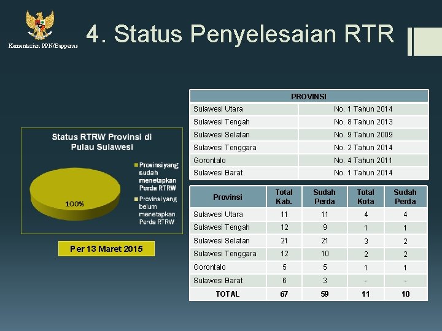
Task: Click the slide title Status Penyelesaian RTR
Action: 240,34
